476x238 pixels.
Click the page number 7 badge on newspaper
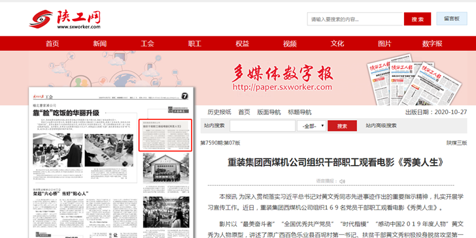pos(184,96)
